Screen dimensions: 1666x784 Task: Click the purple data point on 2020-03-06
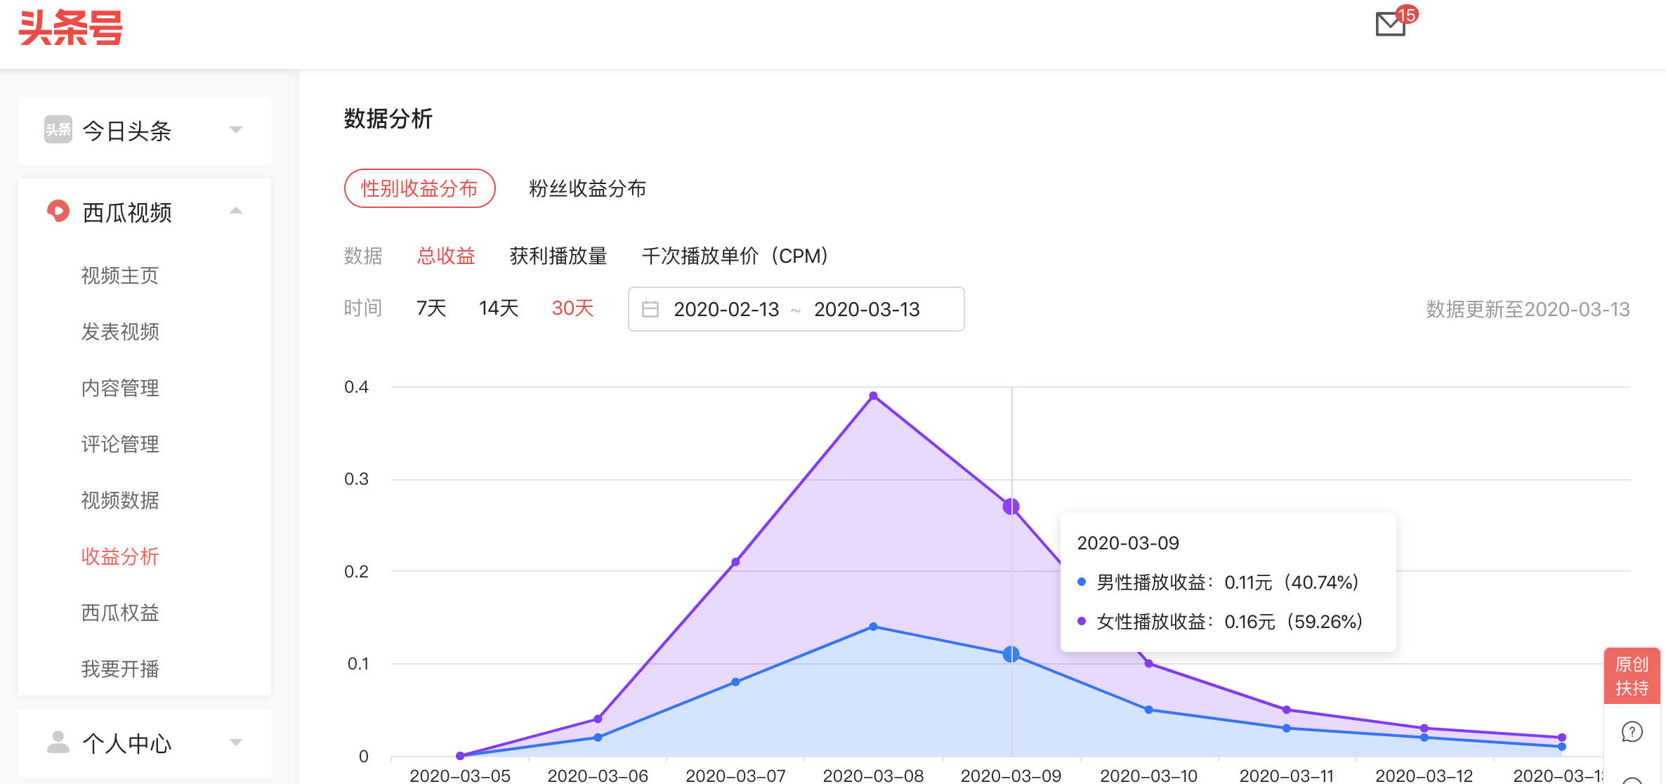point(598,719)
